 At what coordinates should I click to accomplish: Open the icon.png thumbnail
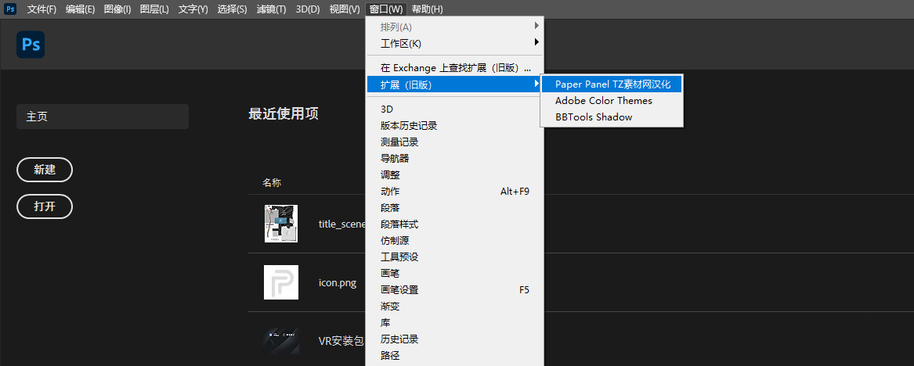(x=281, y=283)
